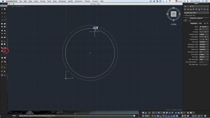Viewport: 210px width, 118px height.
Task: Click the Undo arrow in the left toolbar
Action: pyautogui.click(x=2, y=13)
